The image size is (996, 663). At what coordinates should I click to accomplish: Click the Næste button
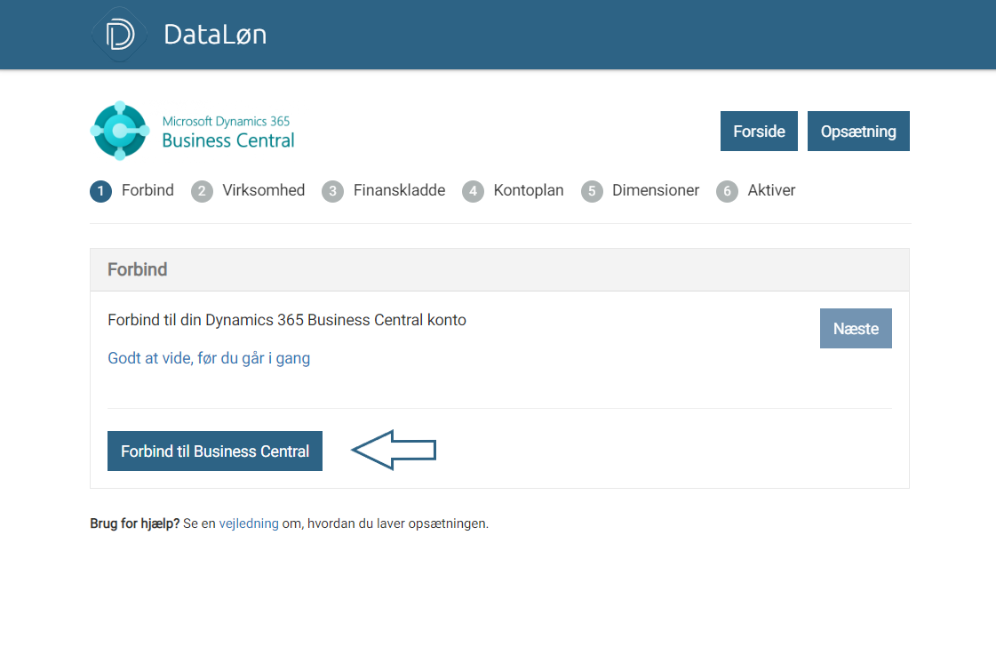click(x=857, y=329)
